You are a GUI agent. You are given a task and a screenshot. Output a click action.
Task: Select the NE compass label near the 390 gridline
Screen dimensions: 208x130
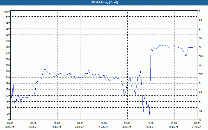point(200,38)
